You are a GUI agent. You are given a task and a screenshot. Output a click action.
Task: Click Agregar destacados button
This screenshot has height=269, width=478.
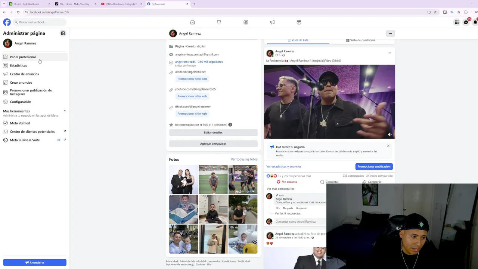coord(213,143)
